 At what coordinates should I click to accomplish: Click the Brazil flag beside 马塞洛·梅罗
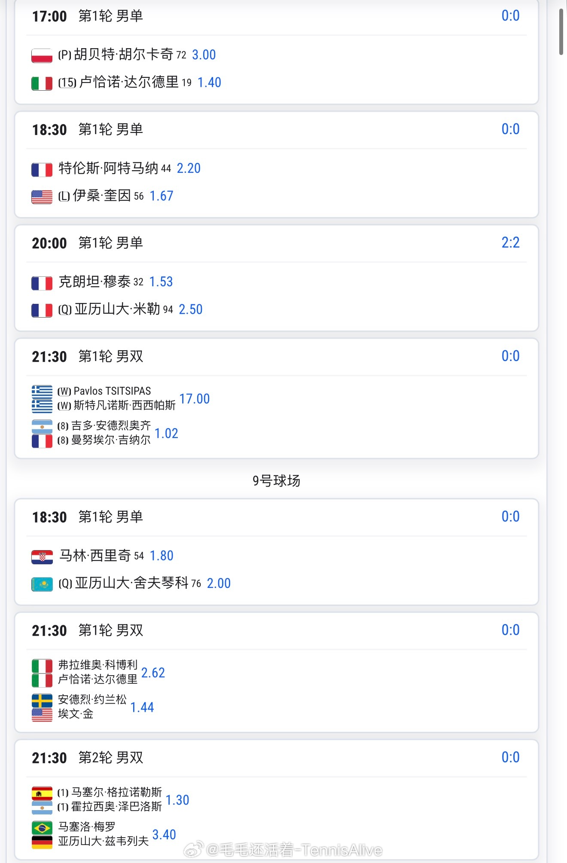click(42, 828)
